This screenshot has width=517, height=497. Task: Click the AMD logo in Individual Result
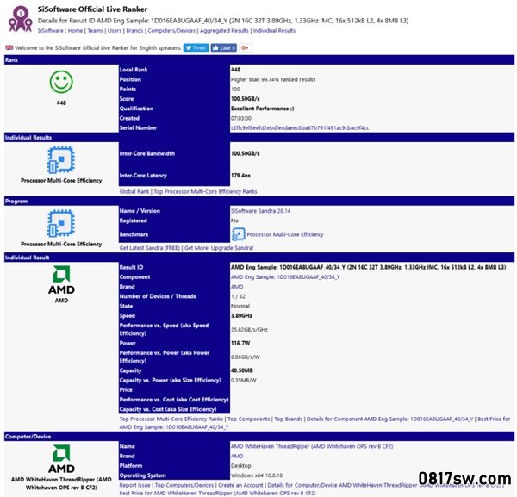tap(61, 280)
